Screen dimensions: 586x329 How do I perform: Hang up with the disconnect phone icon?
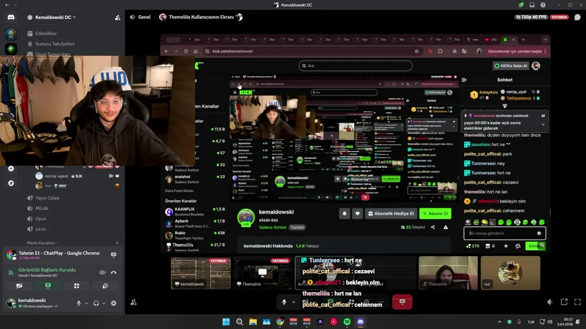click(114, 272)
